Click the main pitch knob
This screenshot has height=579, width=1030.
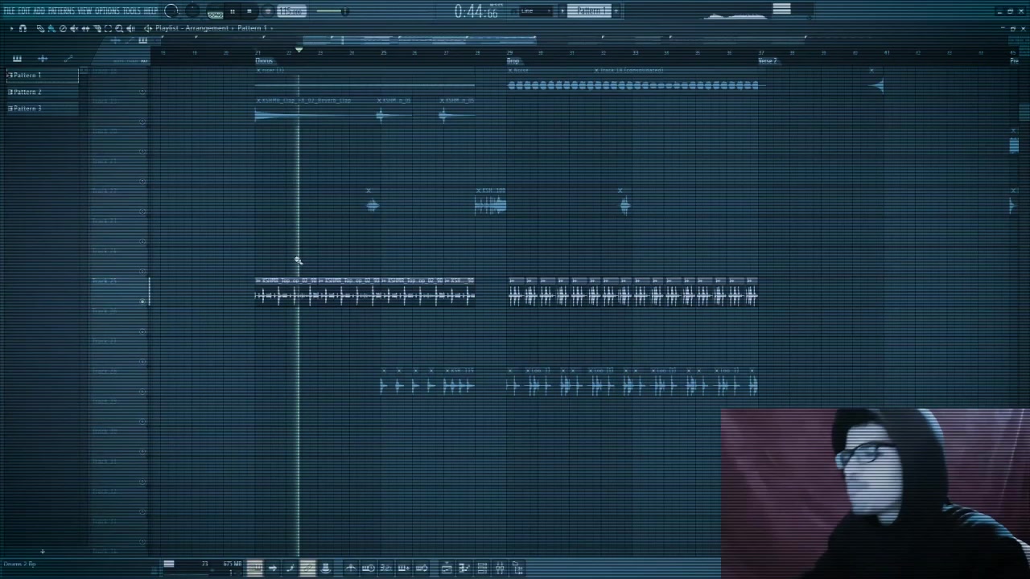pyautogui.click(x=193, y=10)
